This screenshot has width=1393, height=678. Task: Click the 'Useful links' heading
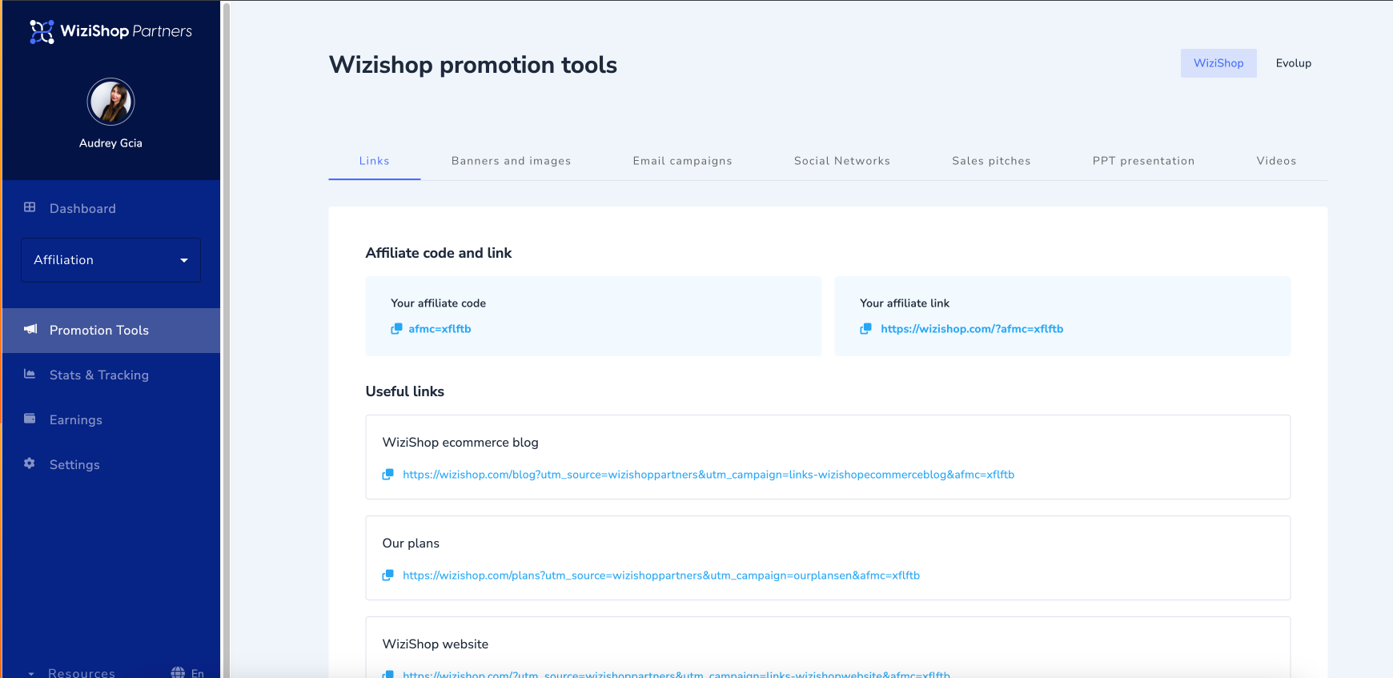tap(405, 391)
